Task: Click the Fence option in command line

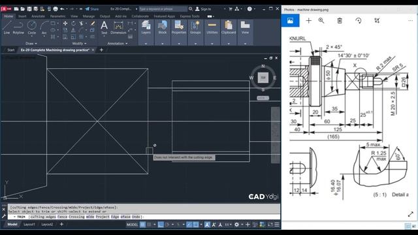Action: click(62, 217)
